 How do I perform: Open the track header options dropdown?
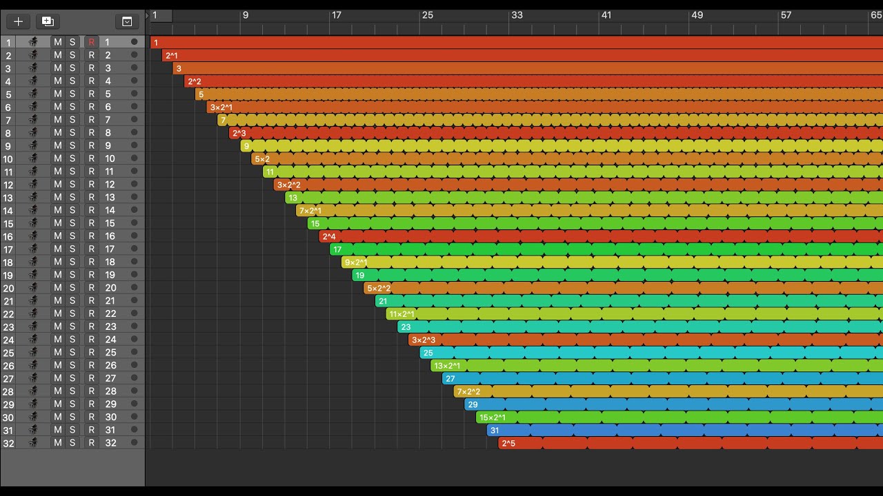coord(127,21)
